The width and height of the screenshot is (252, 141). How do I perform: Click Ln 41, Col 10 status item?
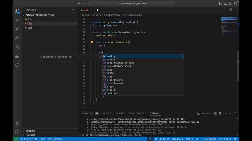point(162,139)
